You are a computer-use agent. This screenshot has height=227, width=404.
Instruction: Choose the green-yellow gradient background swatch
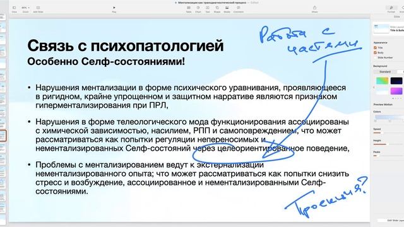click(382, 81)
